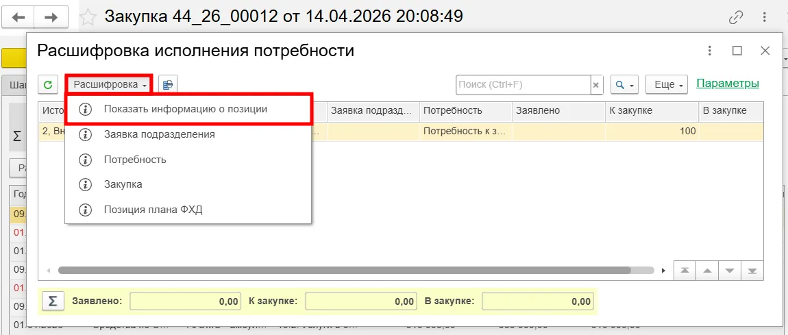Open the dialog's three-dot options menu

(709, 50)
